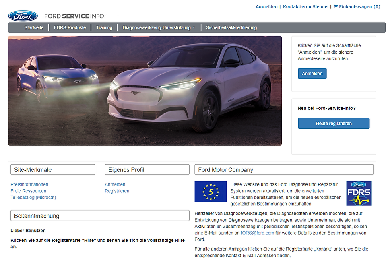Expand the Diagnosewerkzeug-Unterstützung dropdown menu
Screen dimensions: 388x268
click(x=159, y=27)
